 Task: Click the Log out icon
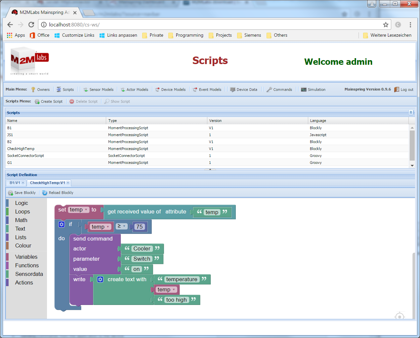tap(397, 89)
